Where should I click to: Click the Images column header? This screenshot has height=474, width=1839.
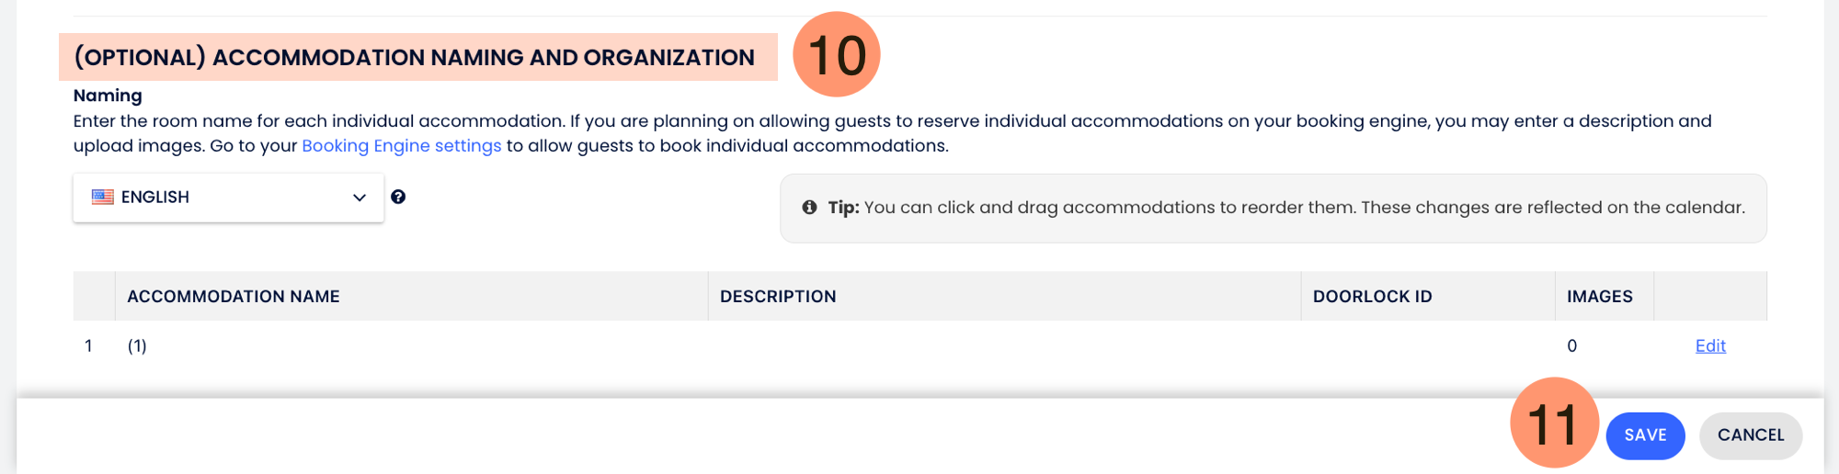pos(1599,297)
